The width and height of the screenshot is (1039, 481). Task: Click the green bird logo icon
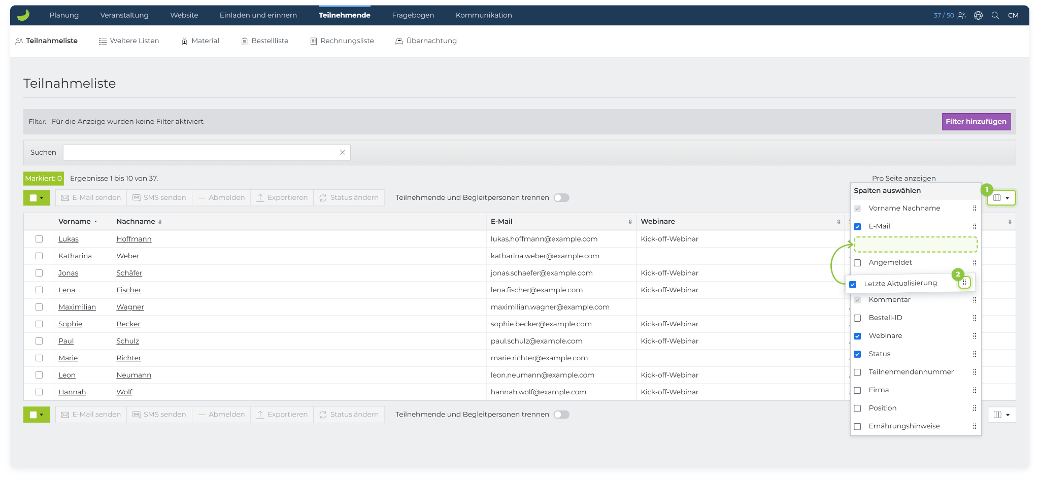[x=23, y=15]
